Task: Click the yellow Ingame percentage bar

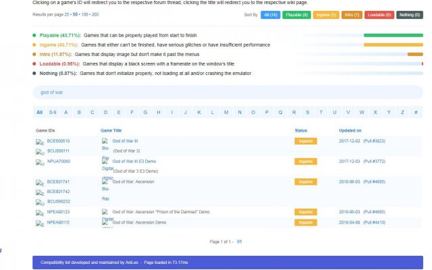Action: (393, 45)
